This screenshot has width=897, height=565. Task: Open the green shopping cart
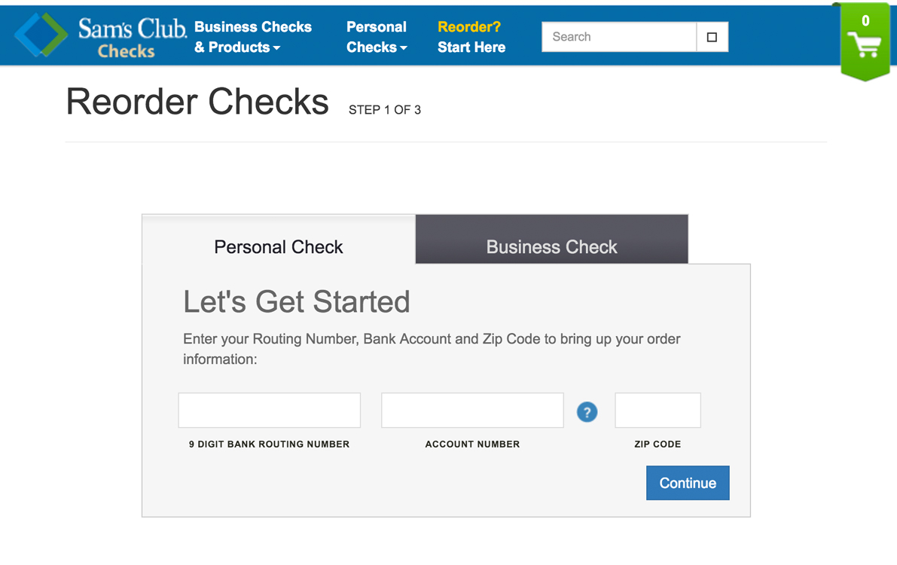pos(865,42)
